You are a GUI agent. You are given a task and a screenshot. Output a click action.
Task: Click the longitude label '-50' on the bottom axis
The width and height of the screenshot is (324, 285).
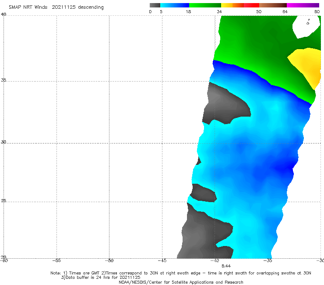pyautogui.click(x=109, y=260)
